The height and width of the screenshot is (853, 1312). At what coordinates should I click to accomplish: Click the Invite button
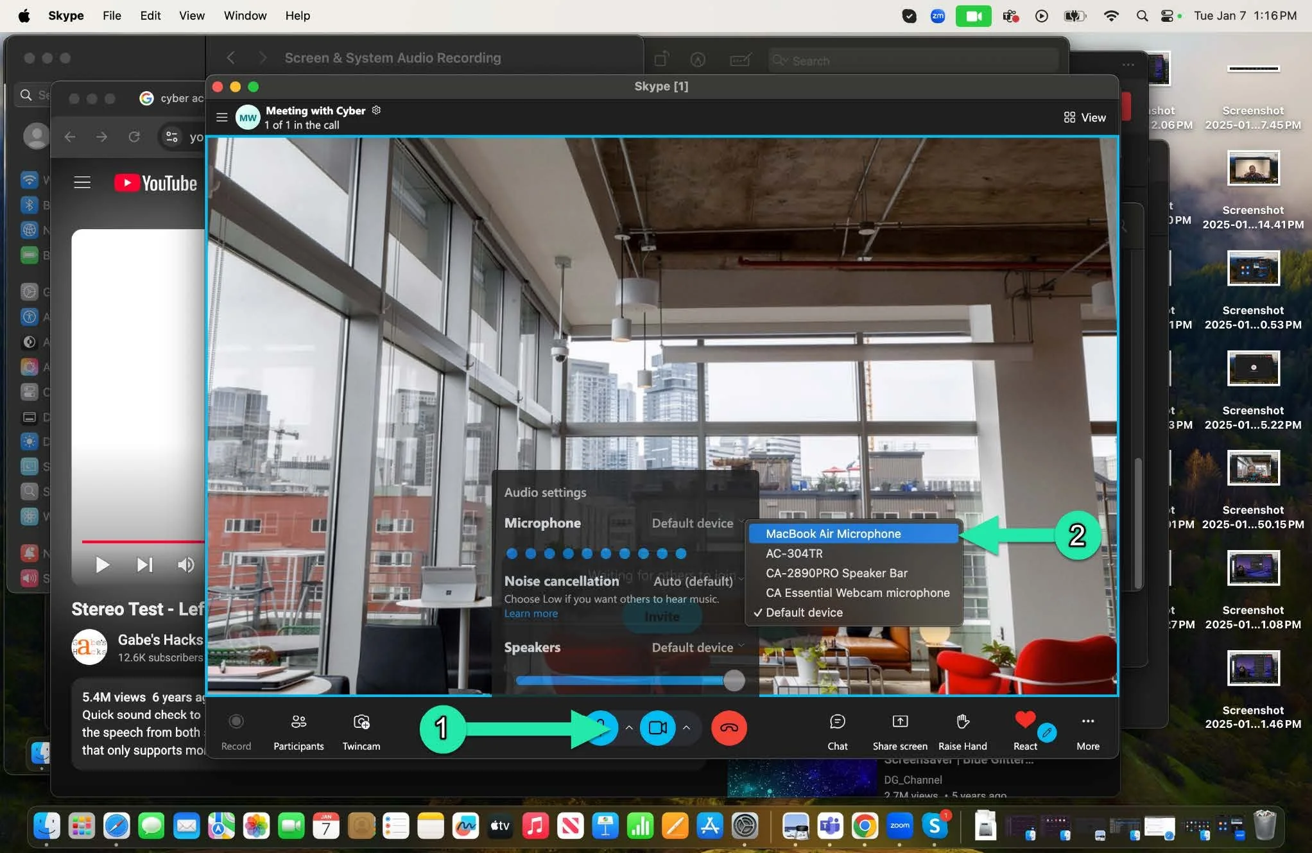point(662,617)
